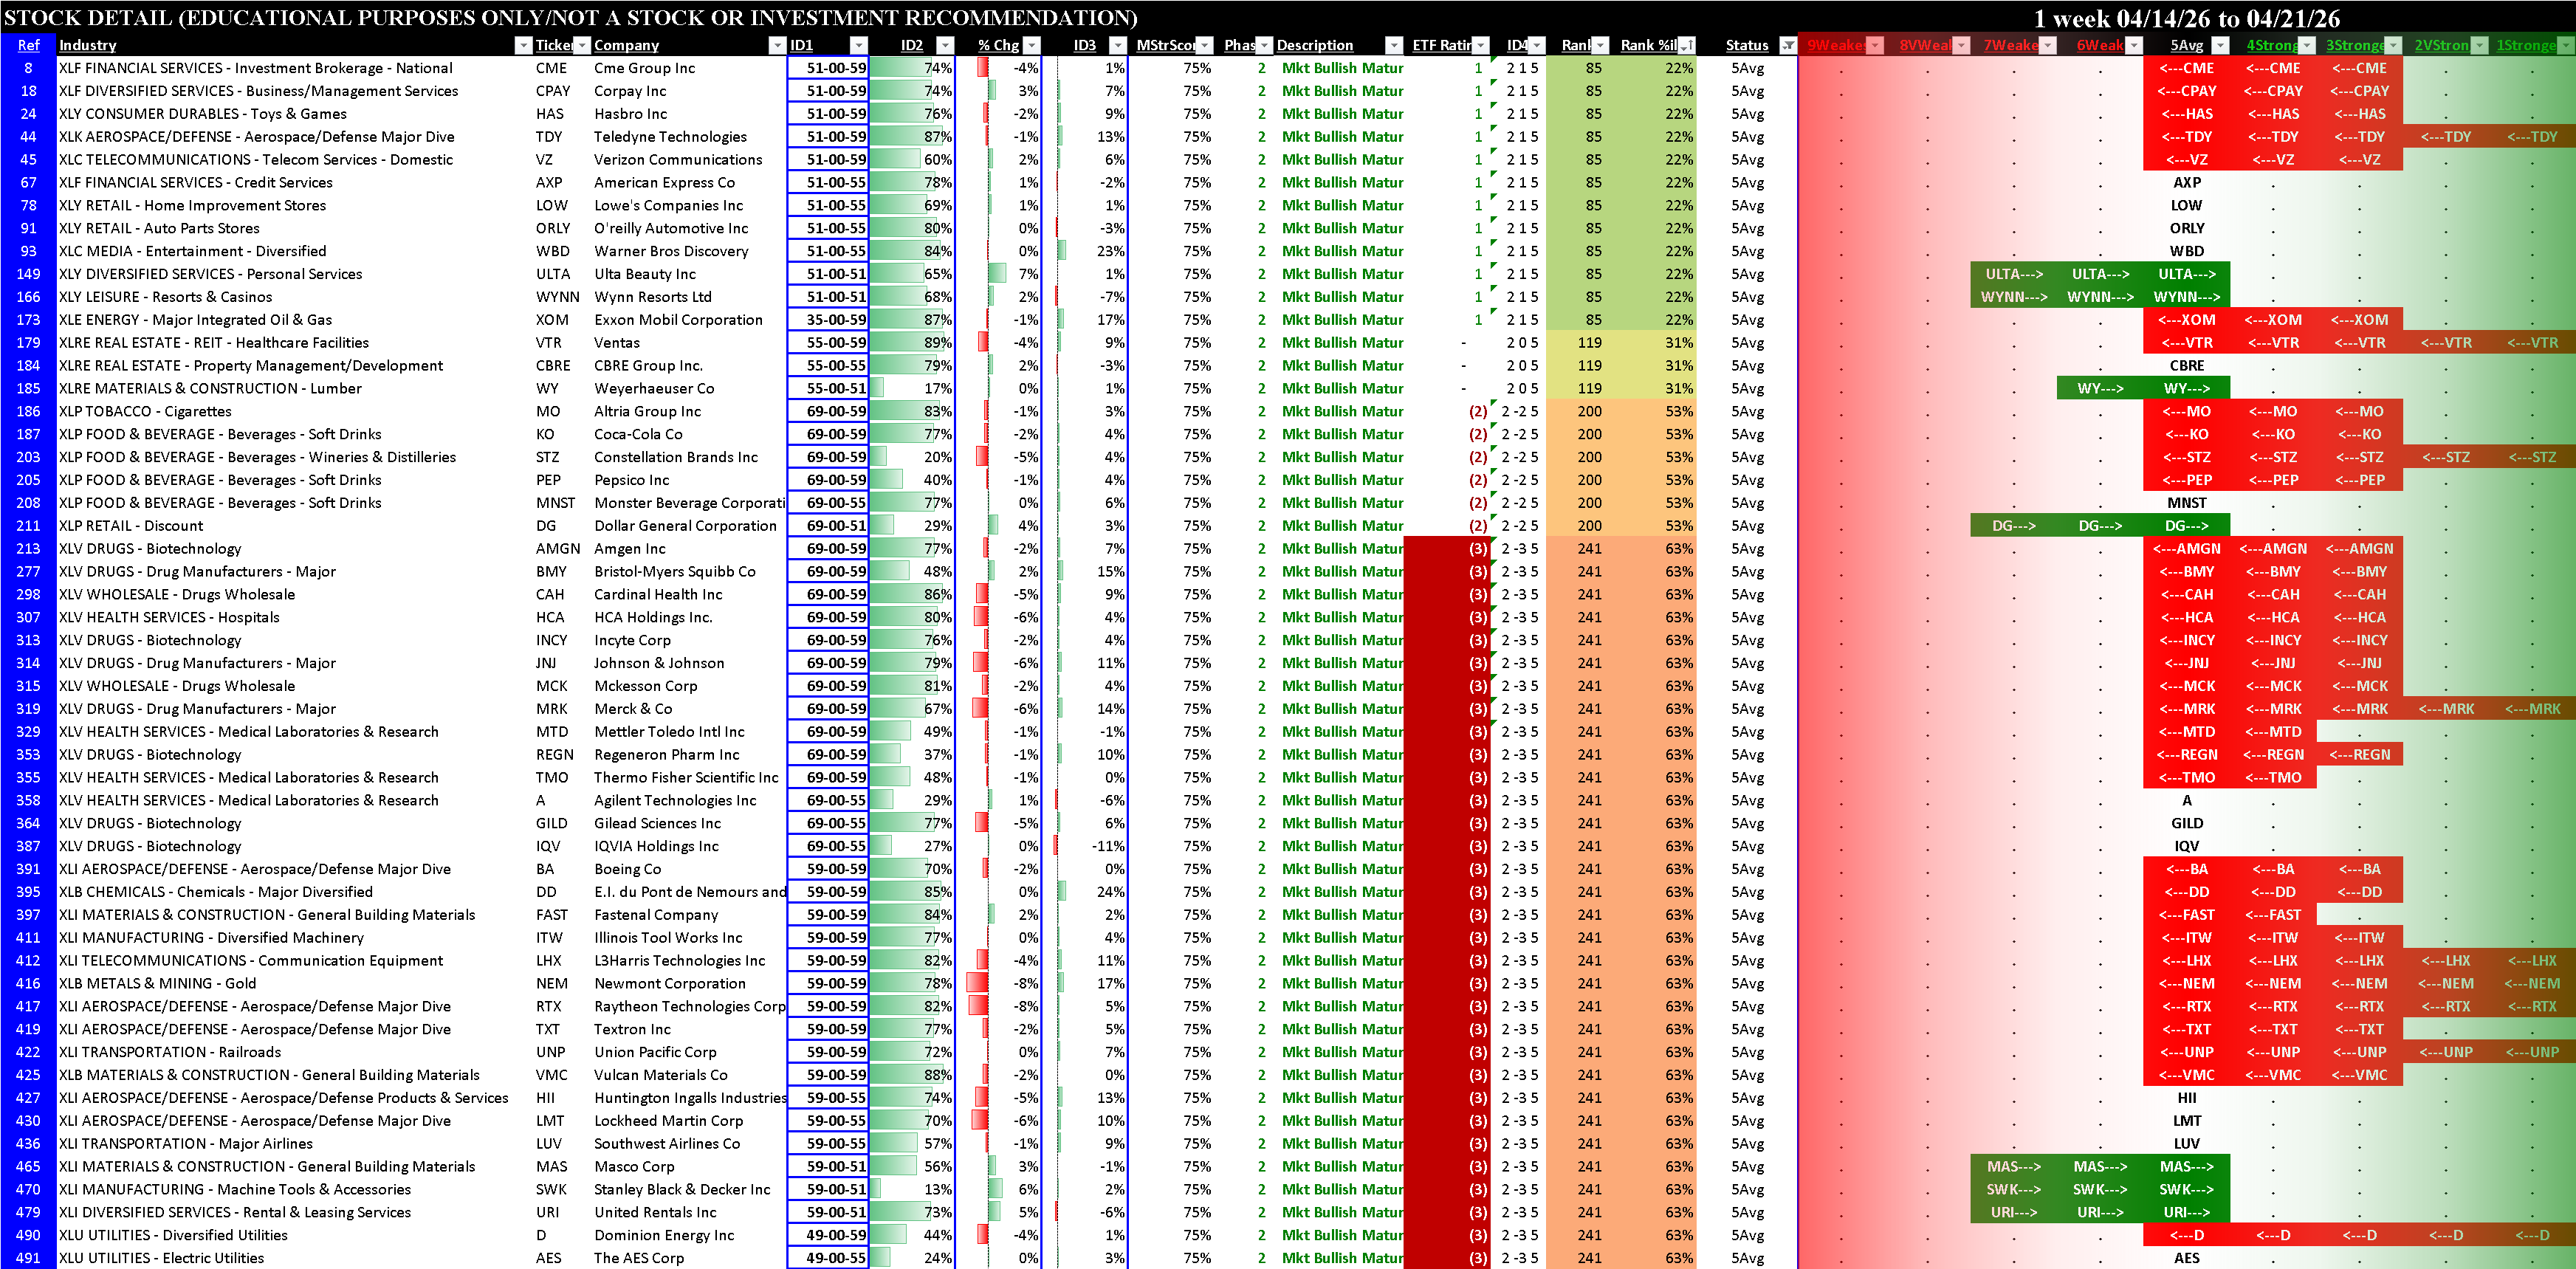The height and width of the screenshot is (1269, 2576).
Task: Click the Rank %ile sort-ascending filter icon
Action: (x=1687, y=45)
